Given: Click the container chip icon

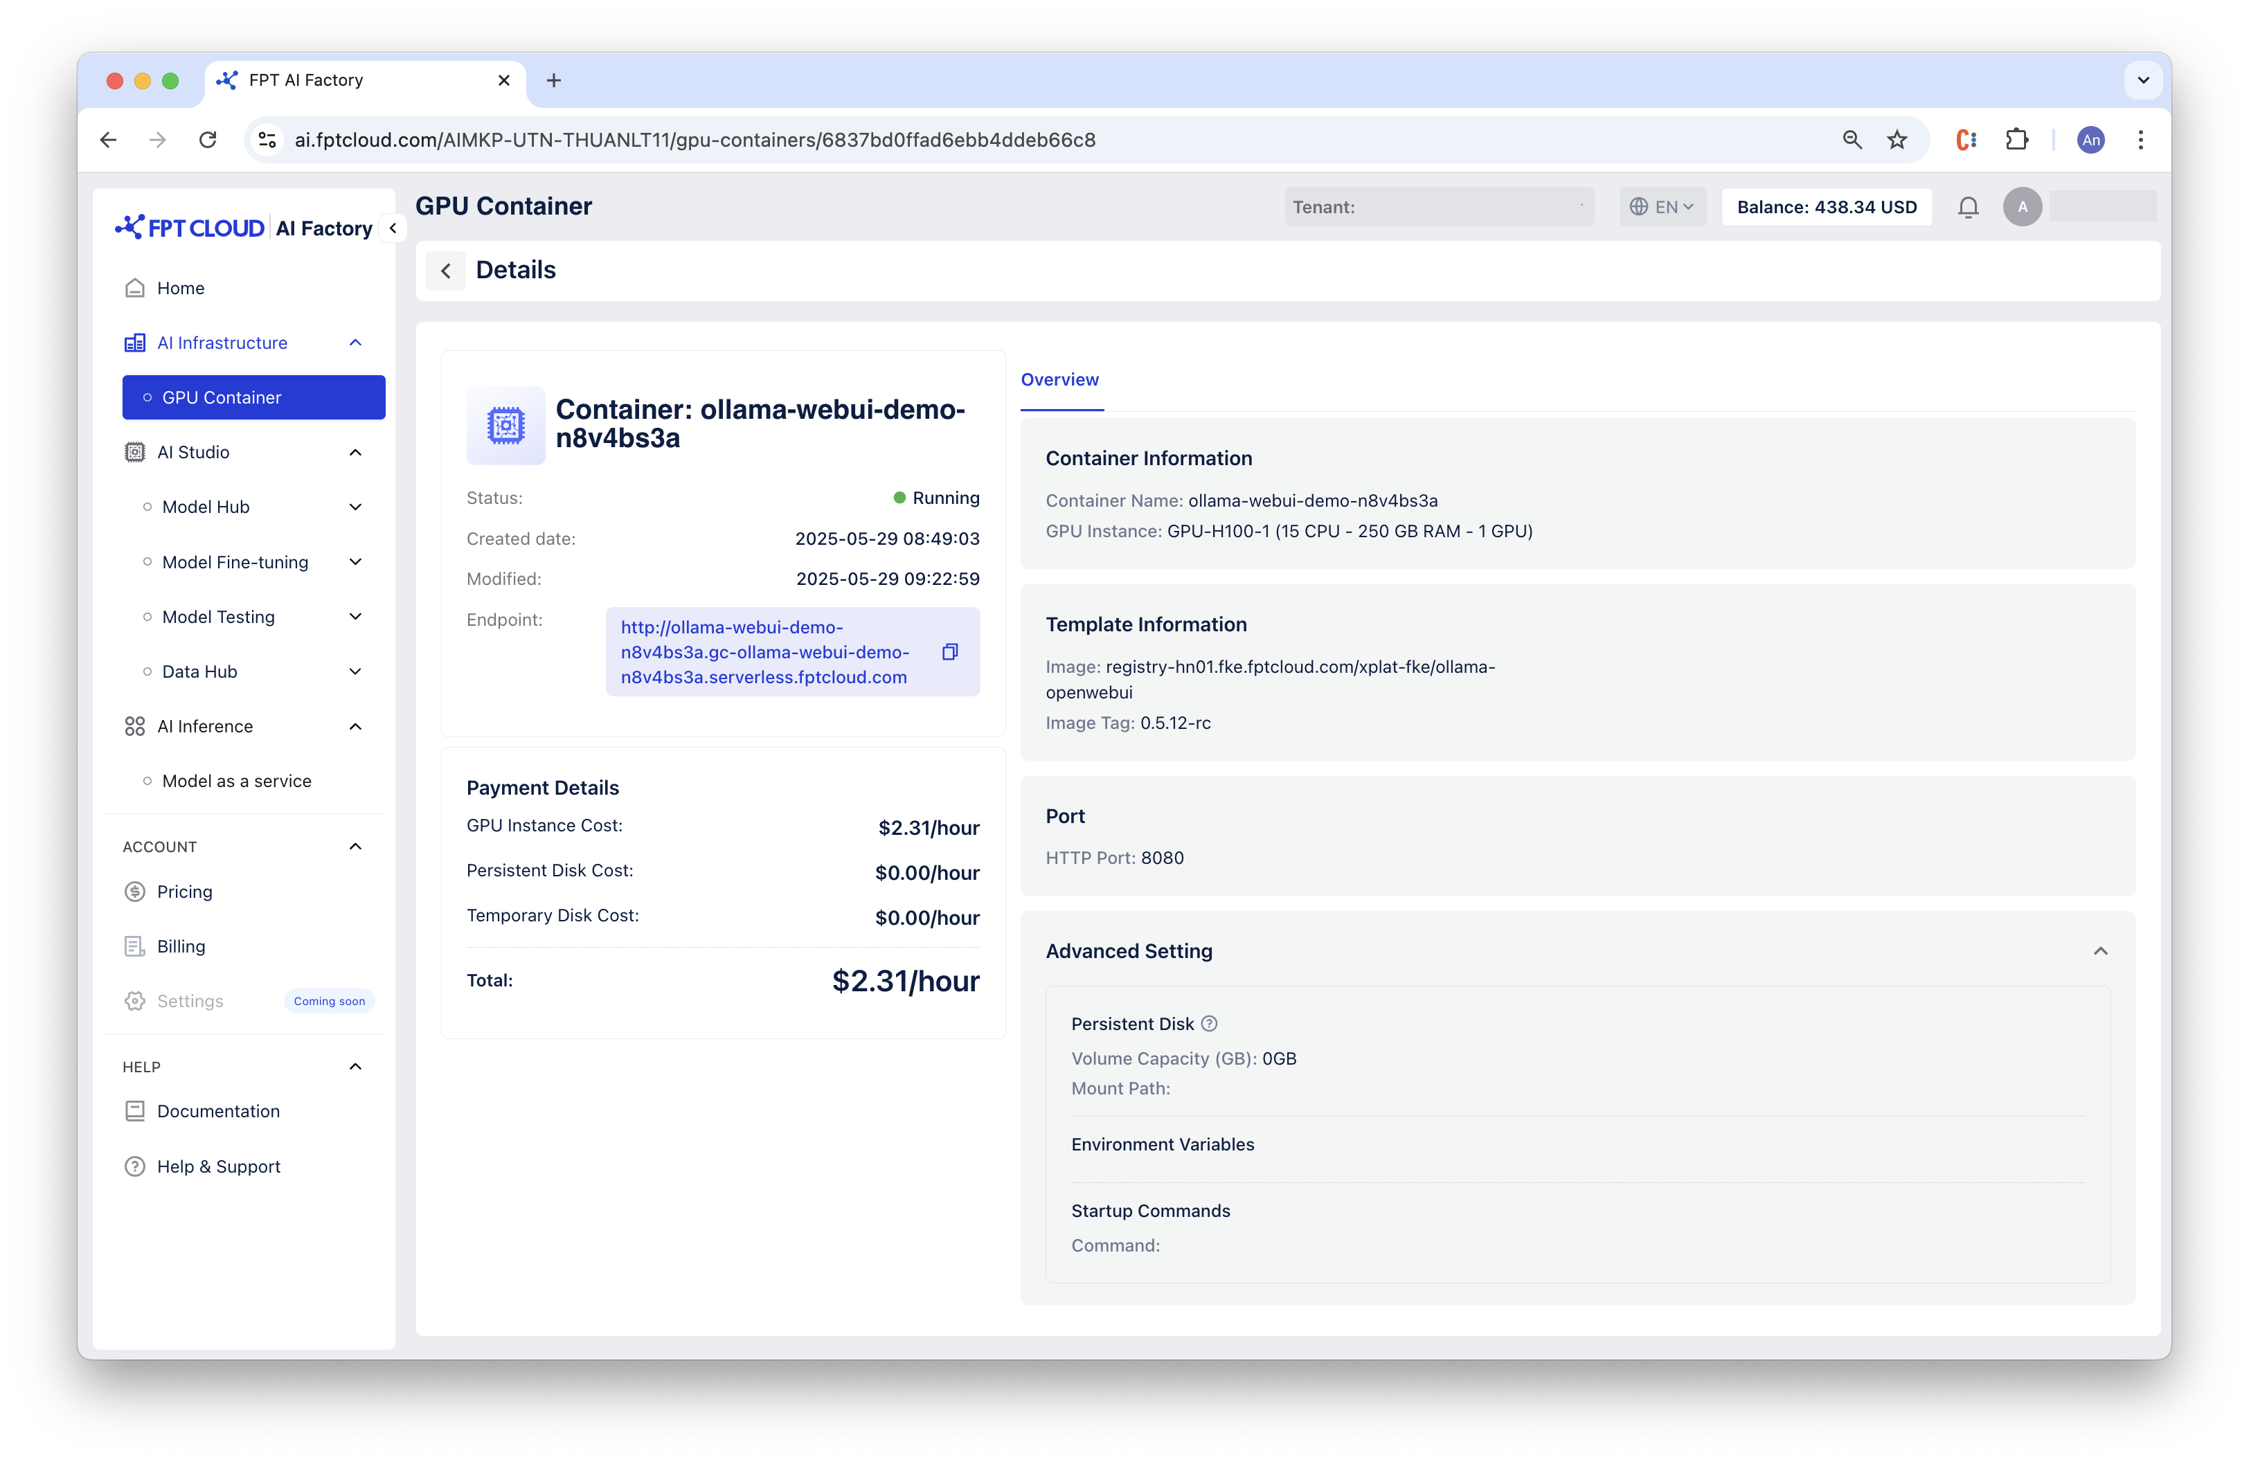Looking at the screenshot, I should pyautogui.click(x=505, y=425).
